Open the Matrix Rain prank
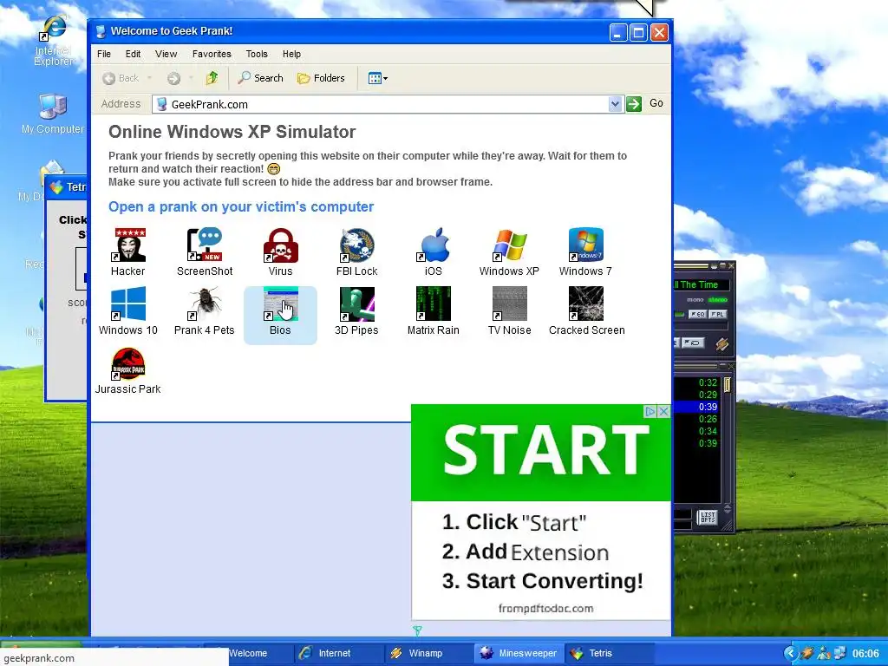The image size is (888, 666). (x=434, y=311)
